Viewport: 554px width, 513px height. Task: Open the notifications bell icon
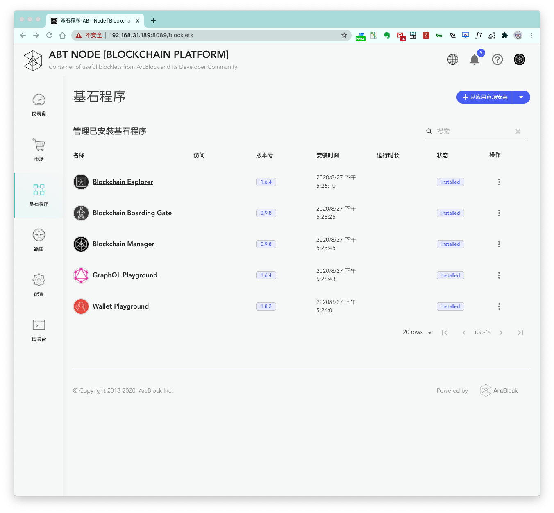click(475, 60)
